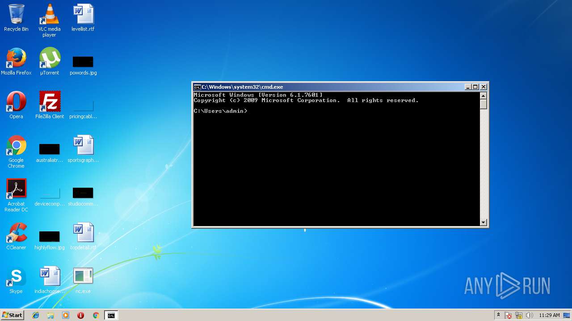The height and width of the screenshot is (321, 572).
Task: Select levellist.rtf document on desktop
Action: (x=83, y=18)
